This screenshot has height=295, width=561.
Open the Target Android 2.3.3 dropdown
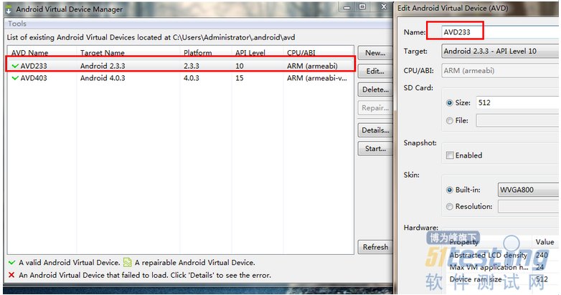click(501, 51)
